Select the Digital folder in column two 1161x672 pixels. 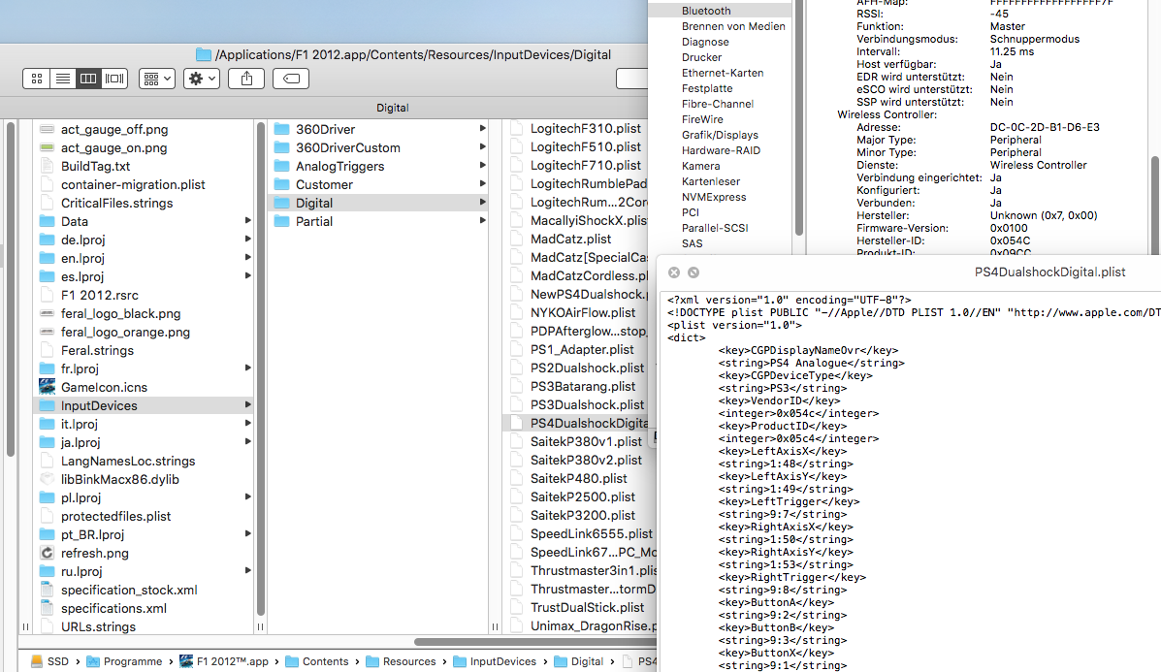click(x=377, y=203)
